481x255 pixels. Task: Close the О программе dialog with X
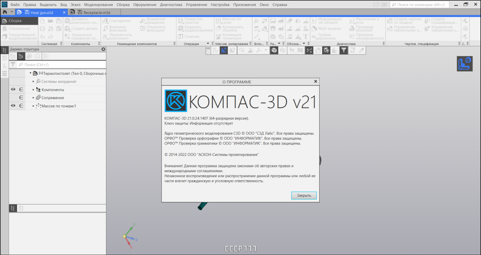[x=315, y=82]
